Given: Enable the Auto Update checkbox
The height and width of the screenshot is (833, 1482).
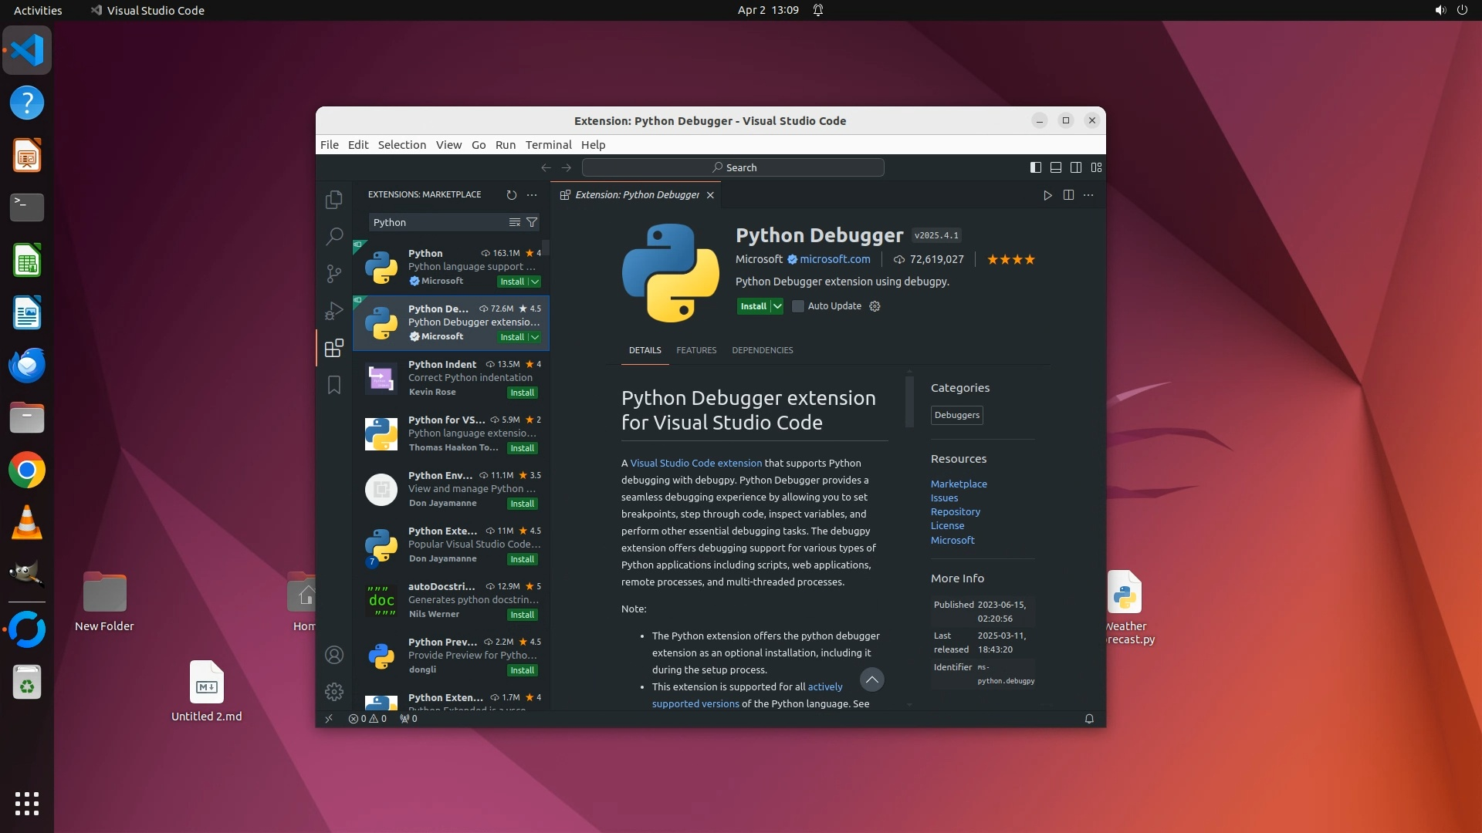Looking at the screenshot, I should coord(798,306).
